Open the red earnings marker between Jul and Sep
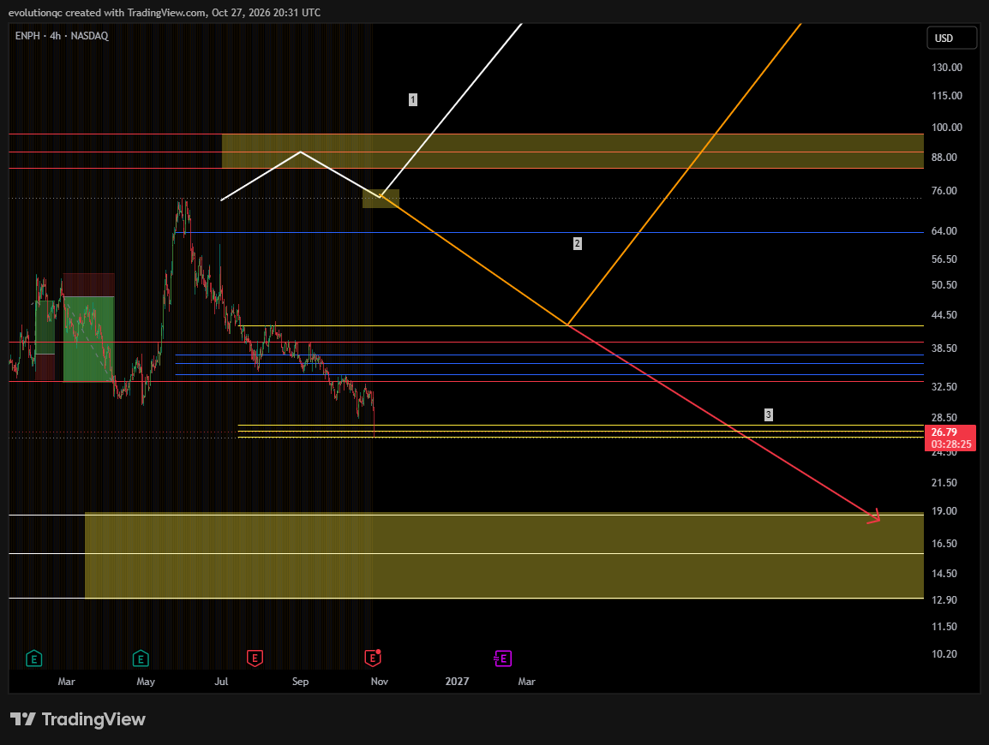Image resolution: width=989 pixels, height=745 pixels. pyautogui.click(x=255, y=659)
